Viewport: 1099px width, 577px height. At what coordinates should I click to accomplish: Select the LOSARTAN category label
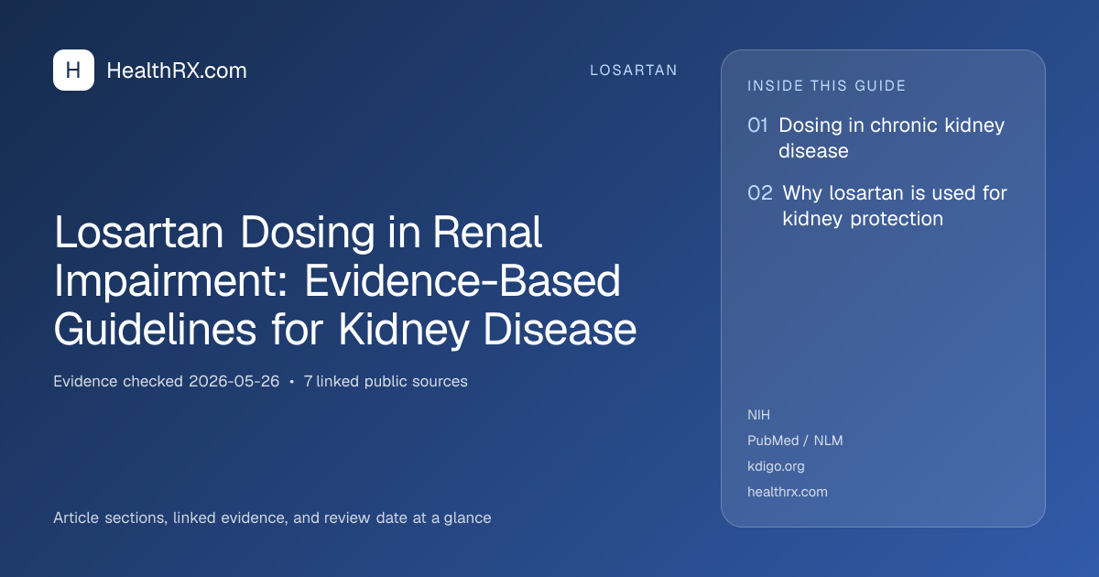[x=634, y=71]
